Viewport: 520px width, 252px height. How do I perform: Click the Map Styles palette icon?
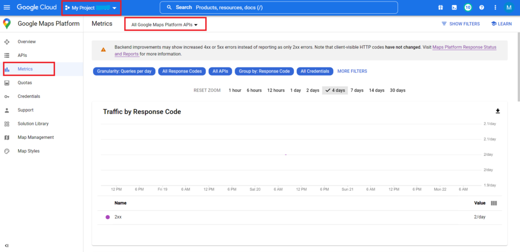pos(7,151)
